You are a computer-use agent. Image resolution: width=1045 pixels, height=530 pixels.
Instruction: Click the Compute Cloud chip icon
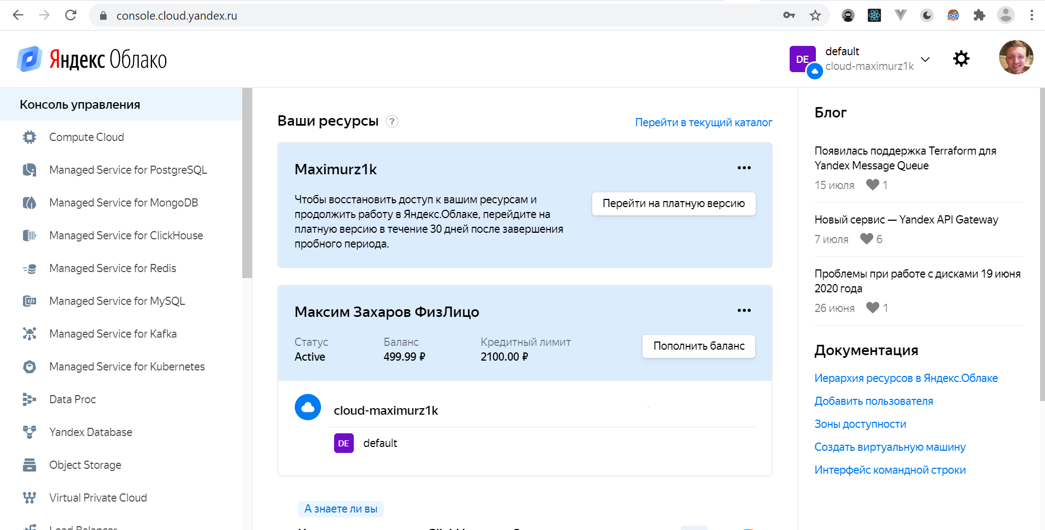click(30, 137)
